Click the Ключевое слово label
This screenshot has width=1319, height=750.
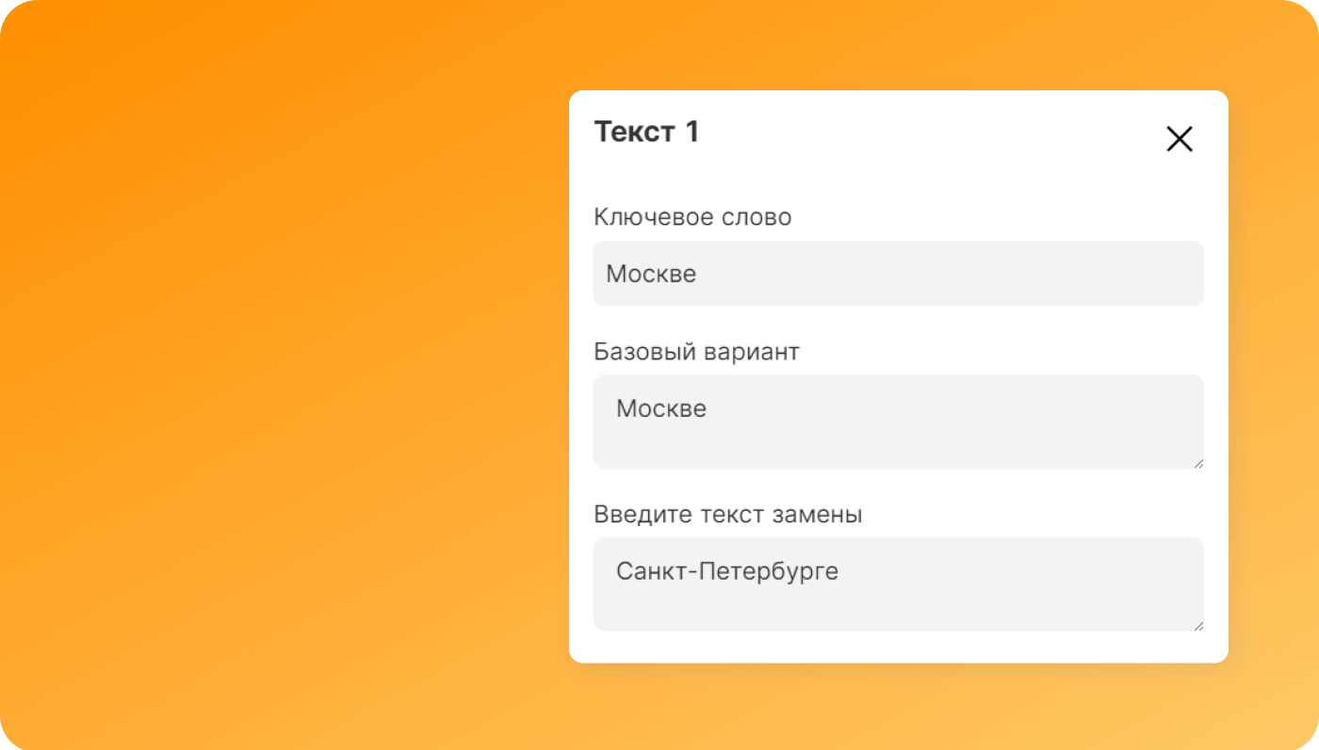coord(692,217)
